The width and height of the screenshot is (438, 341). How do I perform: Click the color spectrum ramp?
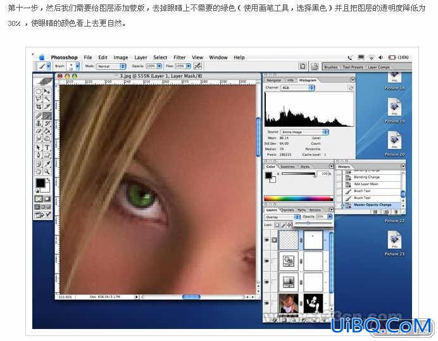click(x=298, y=198)
